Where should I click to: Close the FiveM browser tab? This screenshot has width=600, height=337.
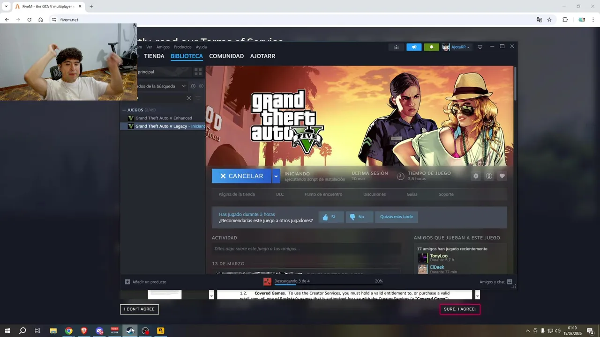click(x=80, y=7)
